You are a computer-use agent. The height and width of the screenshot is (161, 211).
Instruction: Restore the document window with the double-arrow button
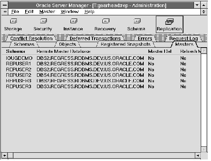pos(204,12)
